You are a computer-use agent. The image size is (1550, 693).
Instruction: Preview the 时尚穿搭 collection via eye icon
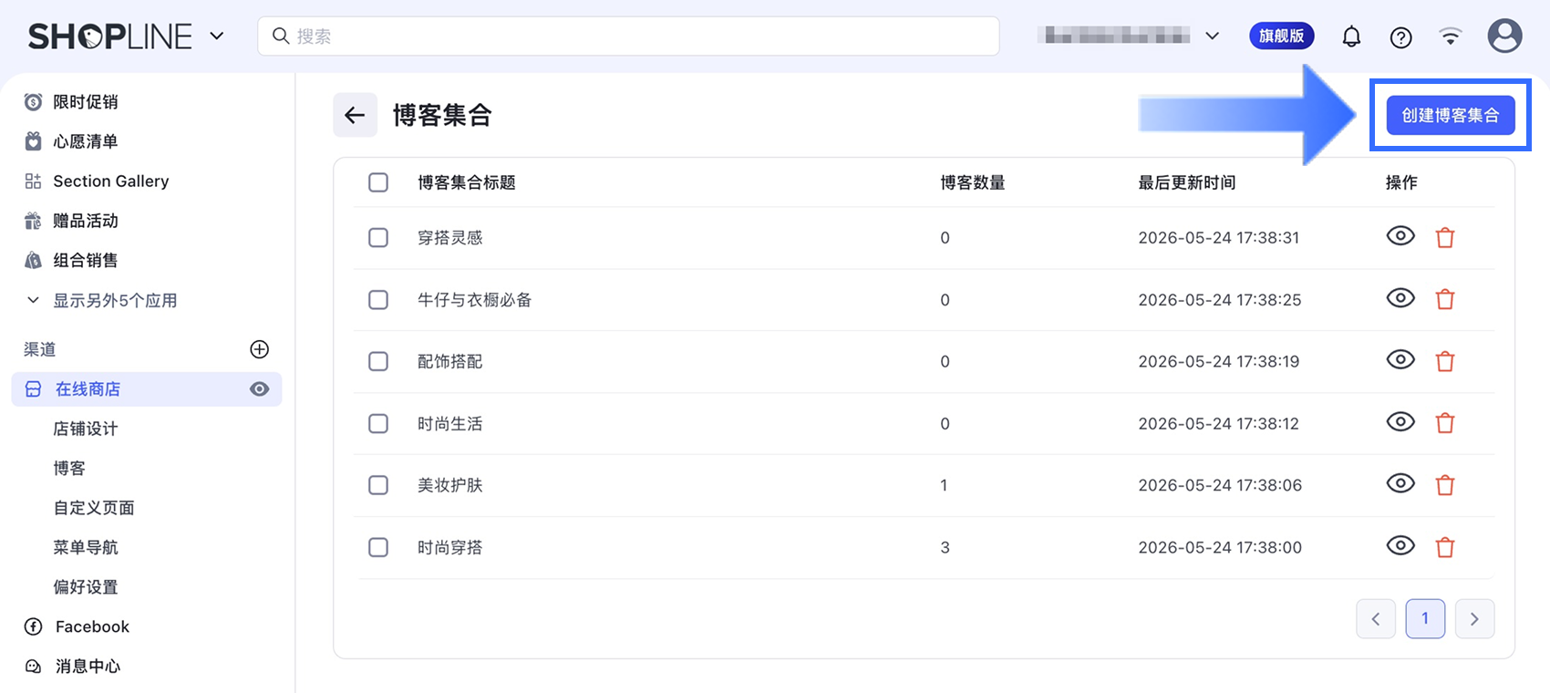point(1400,545)
